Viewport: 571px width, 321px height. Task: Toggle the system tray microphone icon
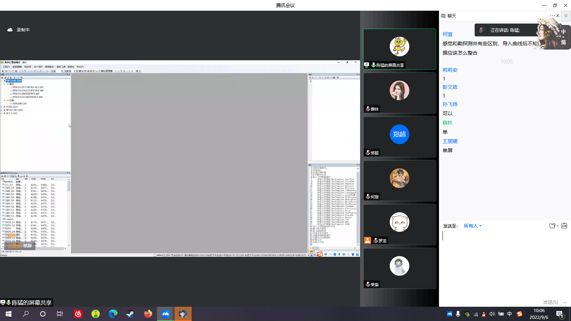pos(458,314)
